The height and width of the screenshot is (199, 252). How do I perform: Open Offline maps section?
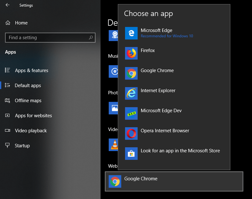(x=28, y=101)
